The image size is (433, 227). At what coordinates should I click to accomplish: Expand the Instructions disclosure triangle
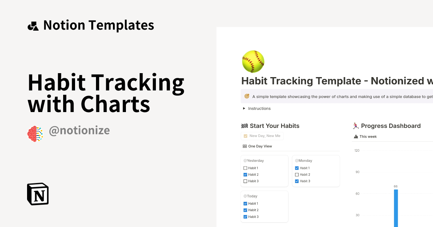(x=244, y=108)
